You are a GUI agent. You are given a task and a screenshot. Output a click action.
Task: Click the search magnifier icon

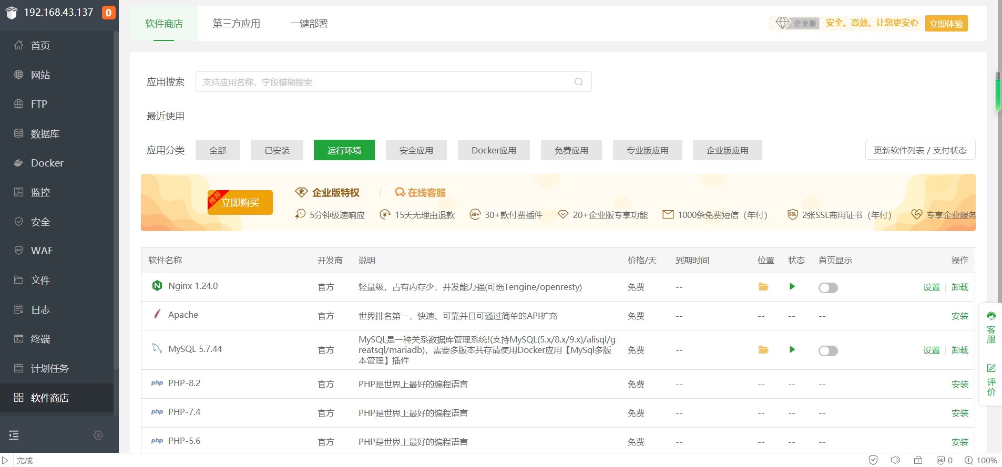tap(579, 82)
